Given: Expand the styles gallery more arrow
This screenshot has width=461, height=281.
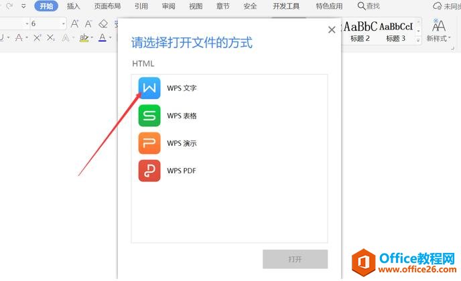Looking at the screenshot, I should click(x=418, y=41).
